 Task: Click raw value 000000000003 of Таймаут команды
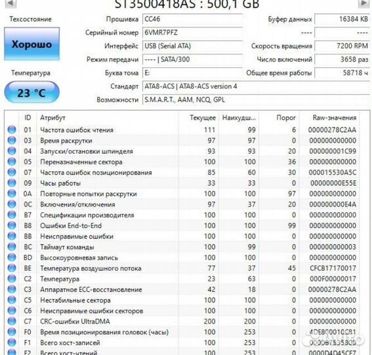pos(333,247)
